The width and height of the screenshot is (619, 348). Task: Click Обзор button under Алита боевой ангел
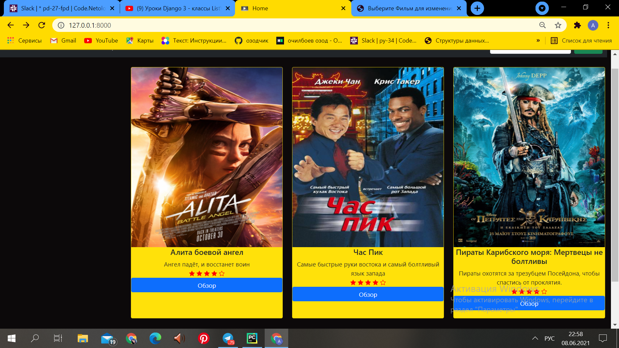(x=207, y=285)
